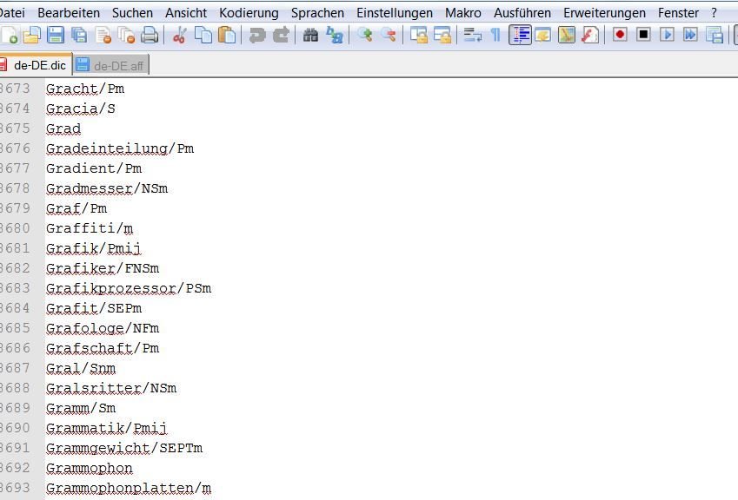Open the Sprachen menu

coord(317,13)
